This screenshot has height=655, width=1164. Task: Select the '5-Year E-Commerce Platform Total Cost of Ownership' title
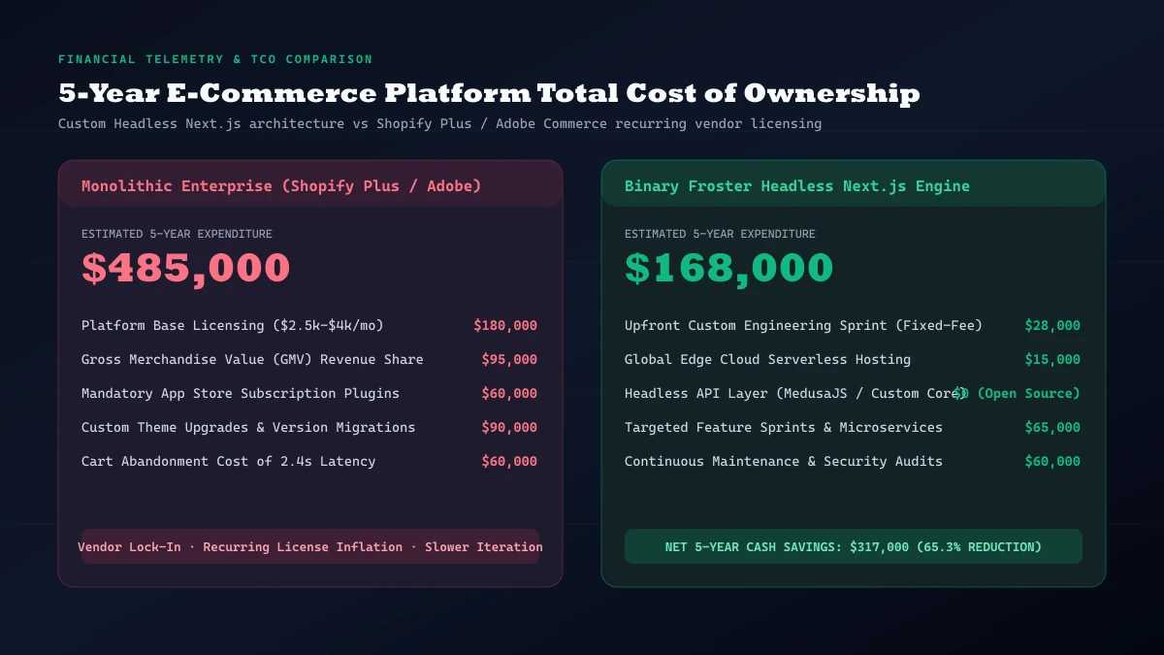tap(489, 93)
